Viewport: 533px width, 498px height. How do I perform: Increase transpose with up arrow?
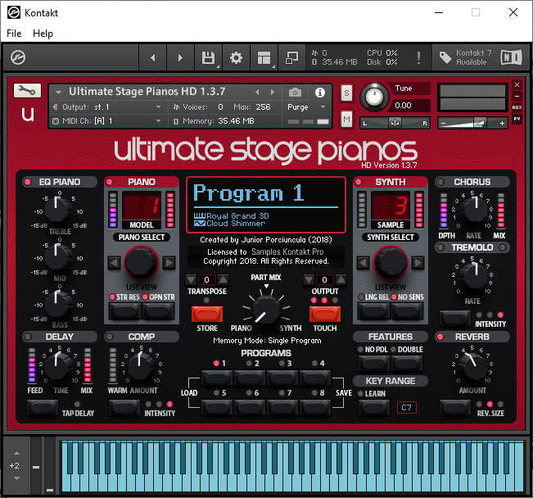click(x=224, y=279)
